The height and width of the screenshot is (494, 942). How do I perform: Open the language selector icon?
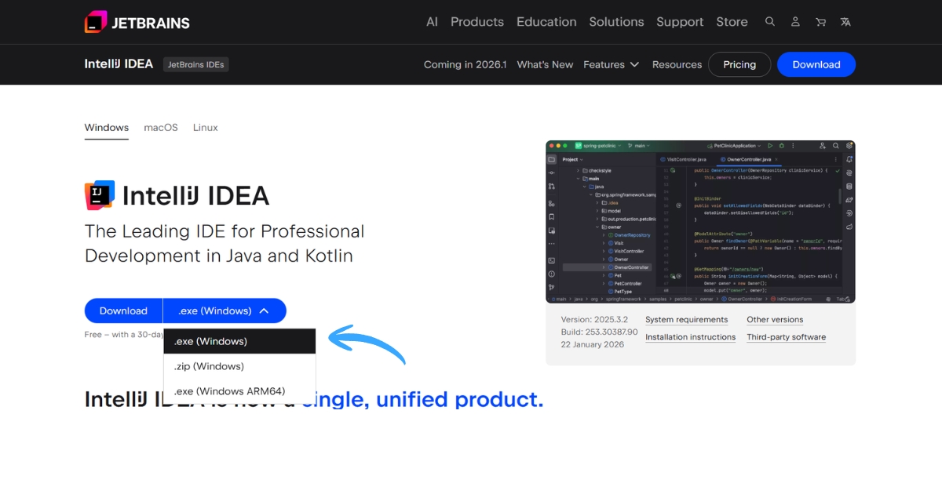[x=845, y=22]
